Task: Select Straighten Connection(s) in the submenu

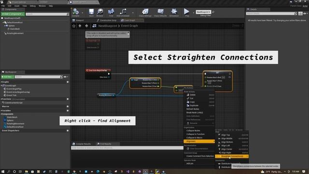Action: 232,156
